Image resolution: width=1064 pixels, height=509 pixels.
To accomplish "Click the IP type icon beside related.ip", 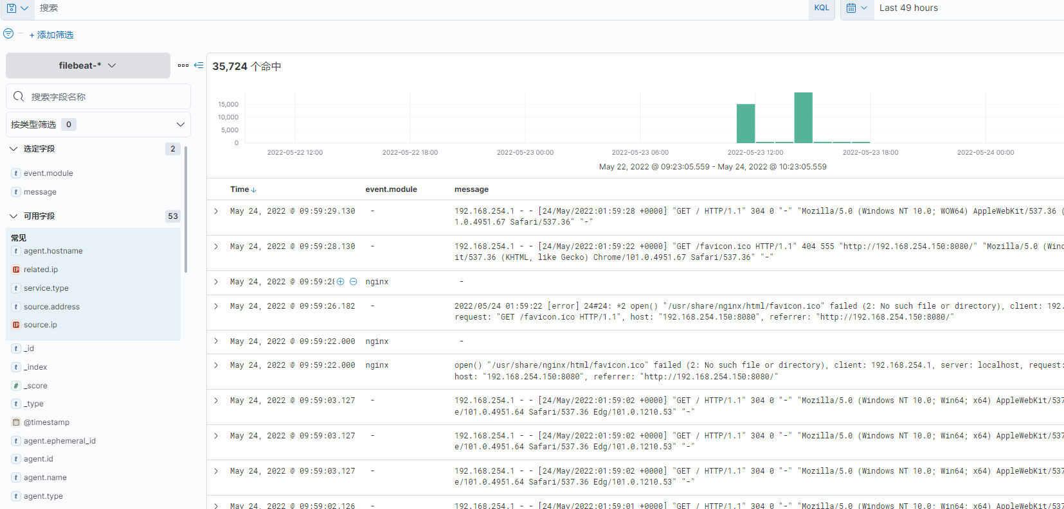I will pos(16,270).
